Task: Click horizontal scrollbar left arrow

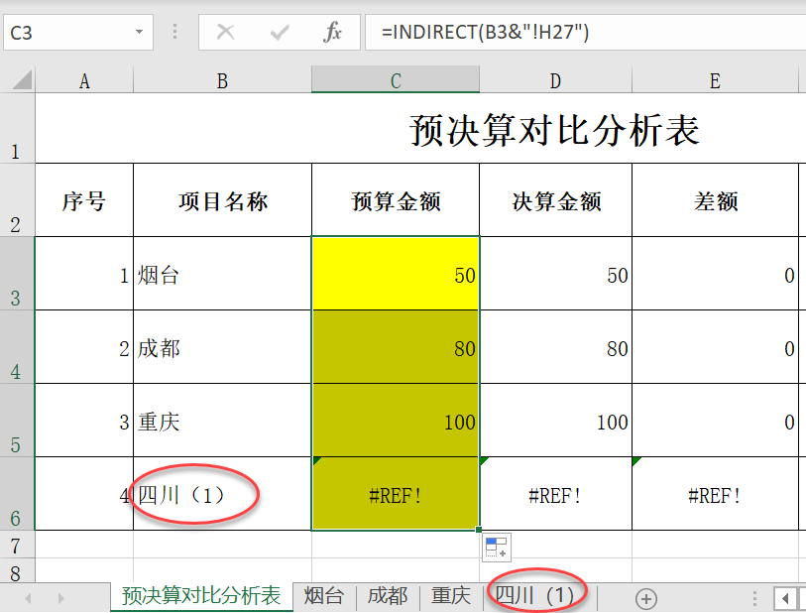Action: click(786, 598)
